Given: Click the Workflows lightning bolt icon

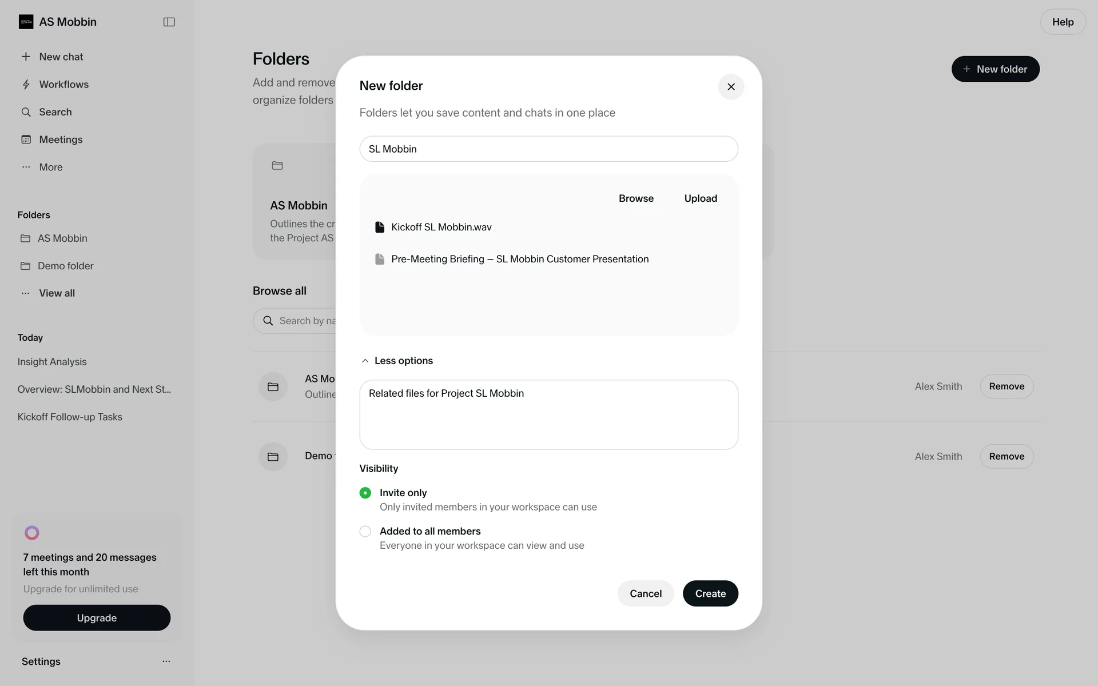Looking at the screenshot, I should pyautogui.click(x=26, y=85).
